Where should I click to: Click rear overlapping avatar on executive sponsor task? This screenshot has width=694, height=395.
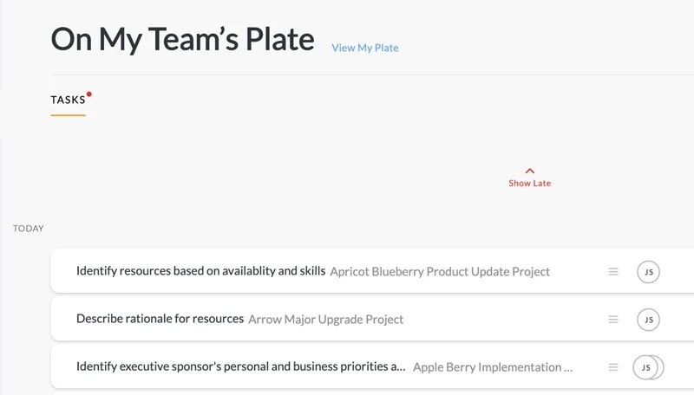click(x=660, y=367)
